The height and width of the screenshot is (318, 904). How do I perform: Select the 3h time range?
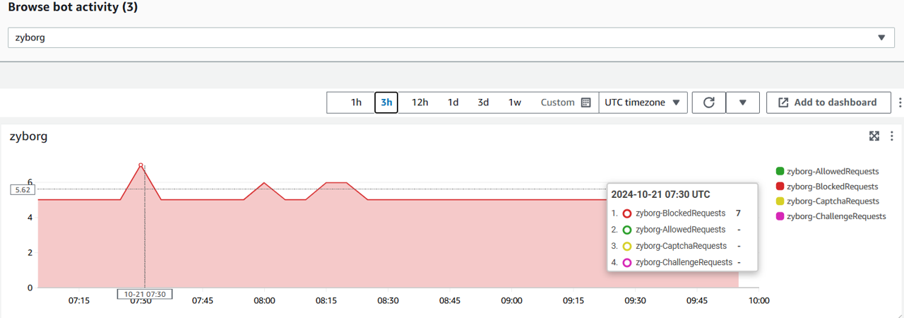(386, 102)
